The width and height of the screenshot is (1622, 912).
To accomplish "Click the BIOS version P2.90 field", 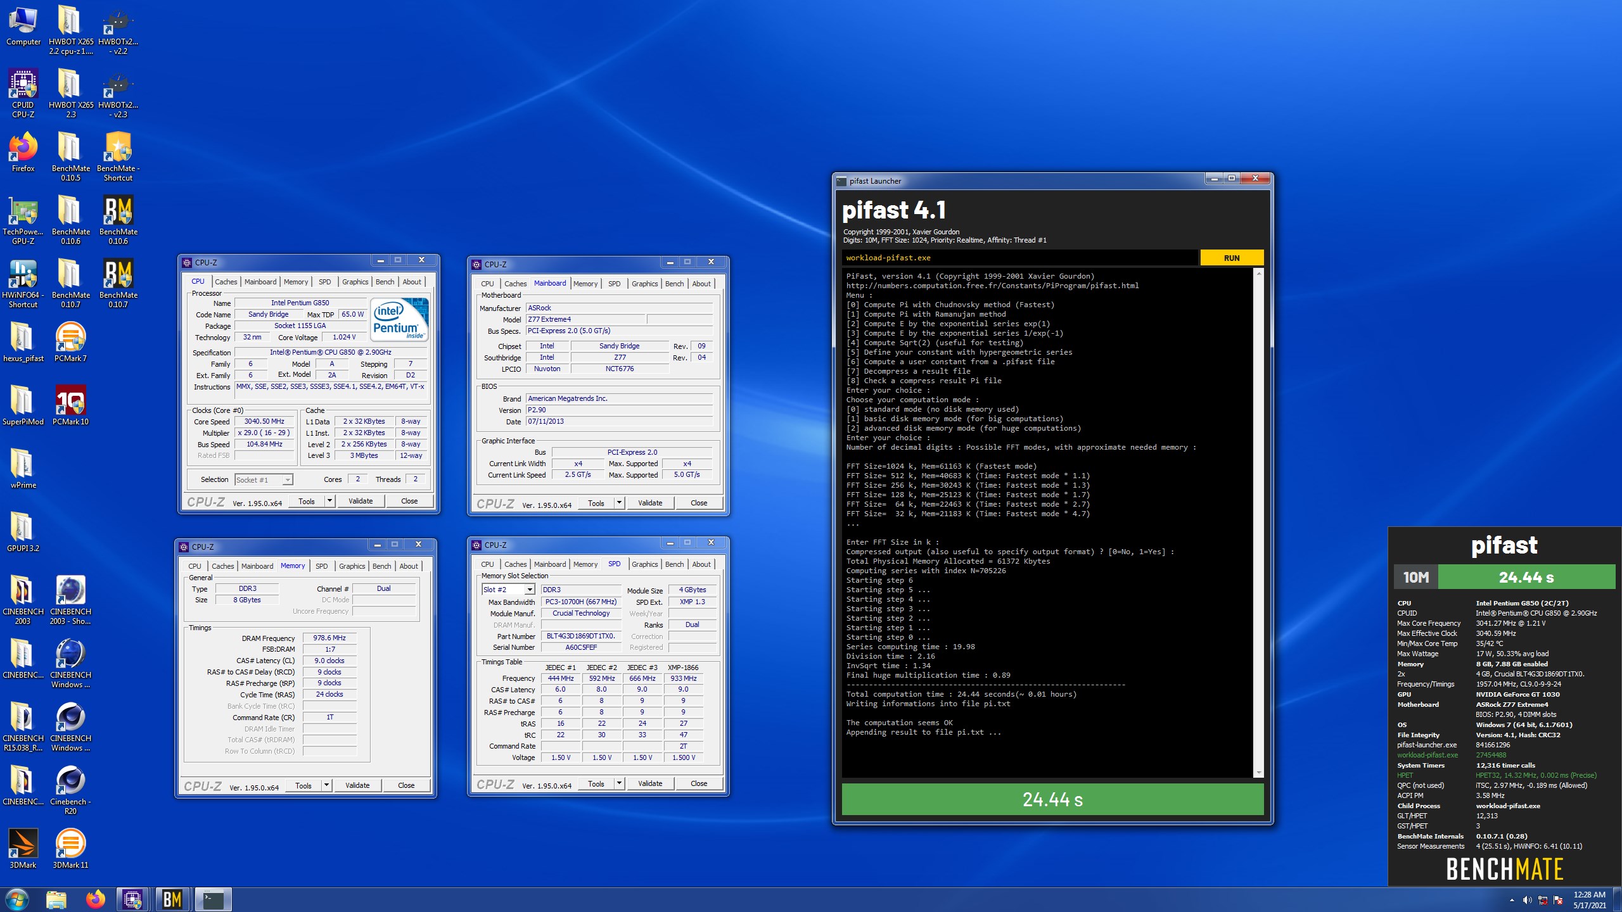I will pos(619,410).
